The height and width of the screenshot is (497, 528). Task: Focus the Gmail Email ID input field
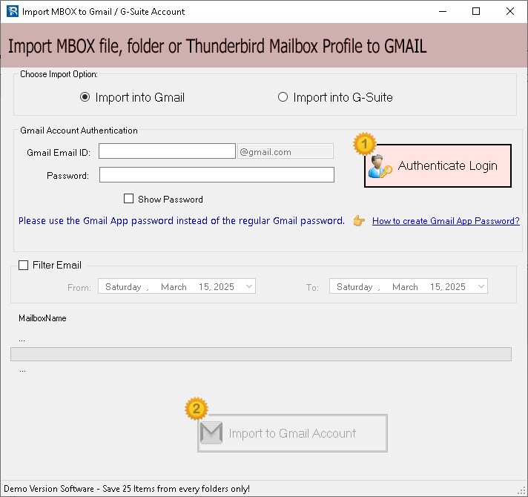point(167,151)
